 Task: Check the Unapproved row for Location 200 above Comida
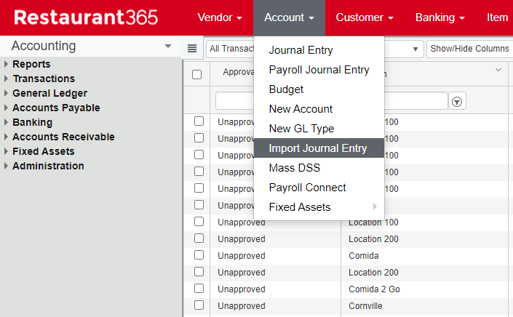[199, 238]
